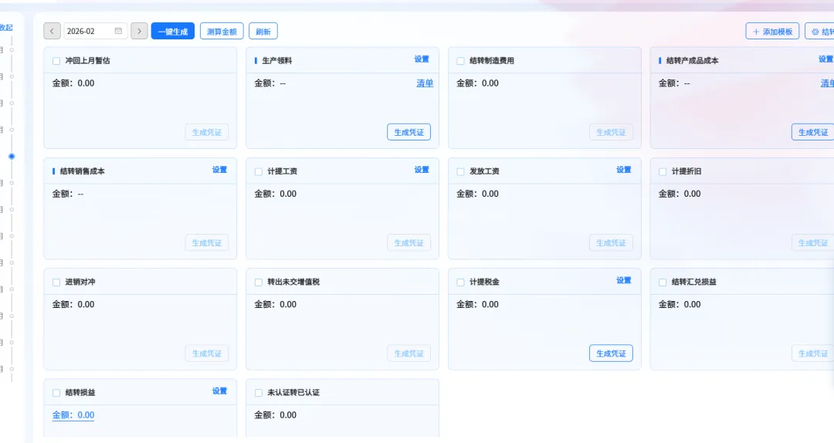
Task: Click the 生产领料 card title
Action: pyautogui.click(x=277, y=61)
